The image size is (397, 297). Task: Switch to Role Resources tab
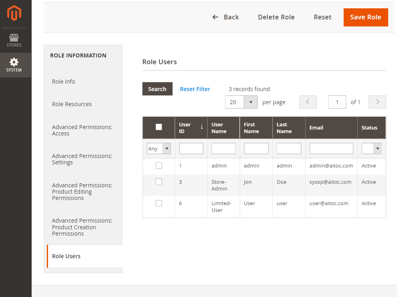[72, 104]
